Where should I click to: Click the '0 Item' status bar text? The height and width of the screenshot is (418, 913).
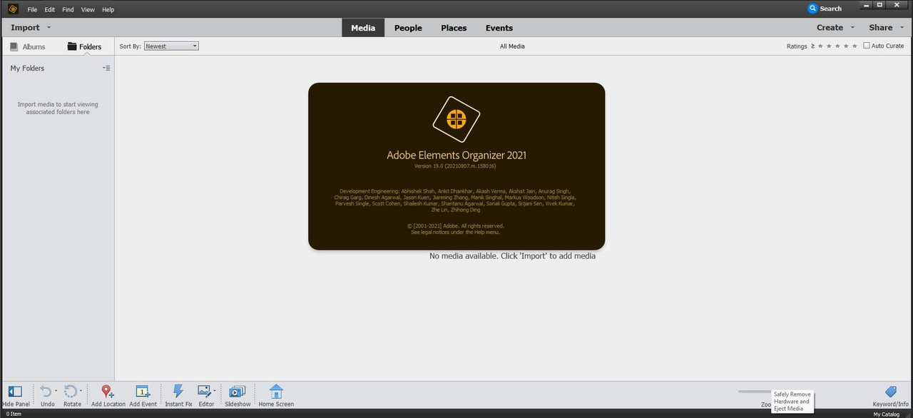pyautogui.click(x=14, y=414)
